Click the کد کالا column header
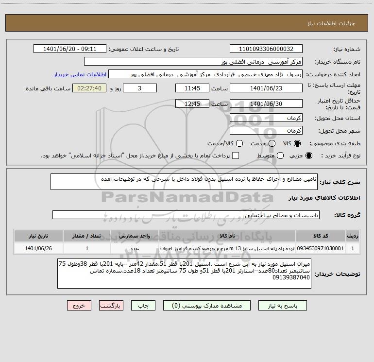Image resolution: width=374 pixels, height=362 pixels. tap(321, 236)
